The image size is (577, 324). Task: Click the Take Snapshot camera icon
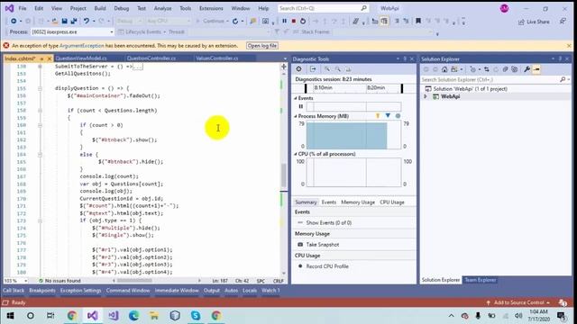click(x=300, y=245)
